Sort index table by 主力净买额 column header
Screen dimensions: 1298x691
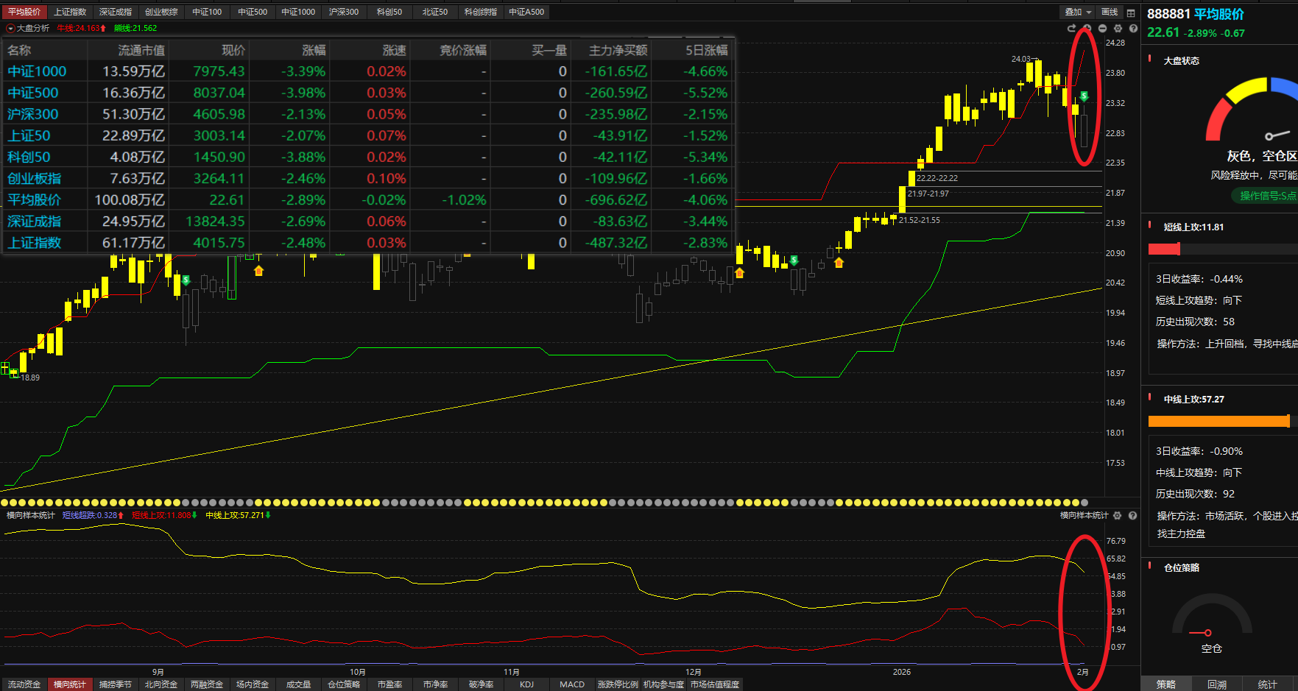coord(618,50)
